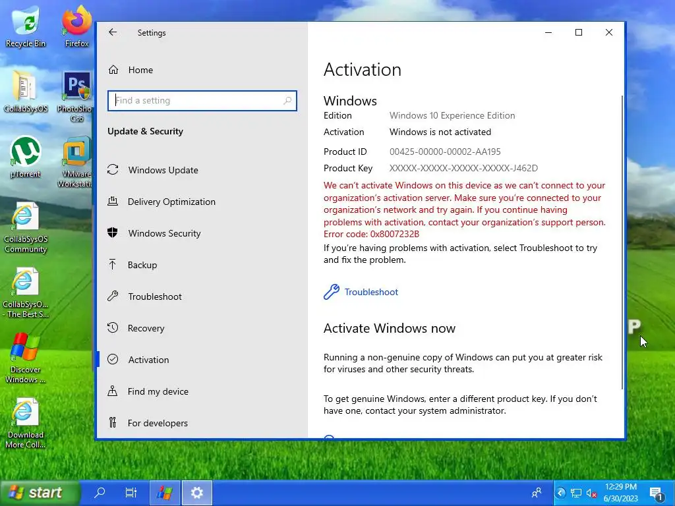
Task: Minimize the Settings window
Action: (548, 33)
